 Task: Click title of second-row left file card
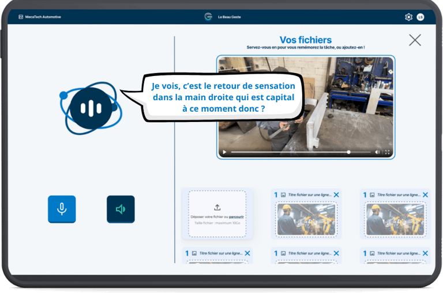coord(221,253)
